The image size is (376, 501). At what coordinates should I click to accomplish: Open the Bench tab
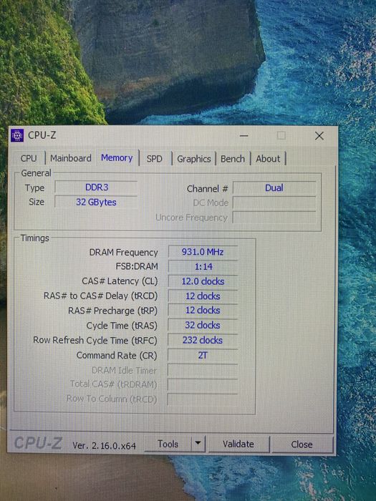[x=233, y=159]
